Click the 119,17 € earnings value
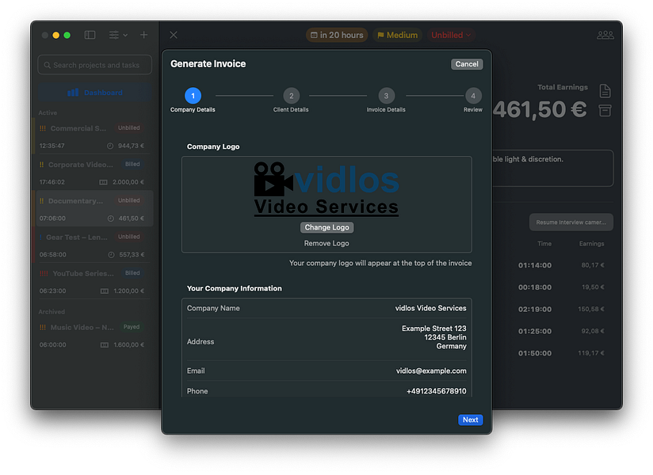The height and width of the screenshot is (475, 653). click(x=591, y=353)
